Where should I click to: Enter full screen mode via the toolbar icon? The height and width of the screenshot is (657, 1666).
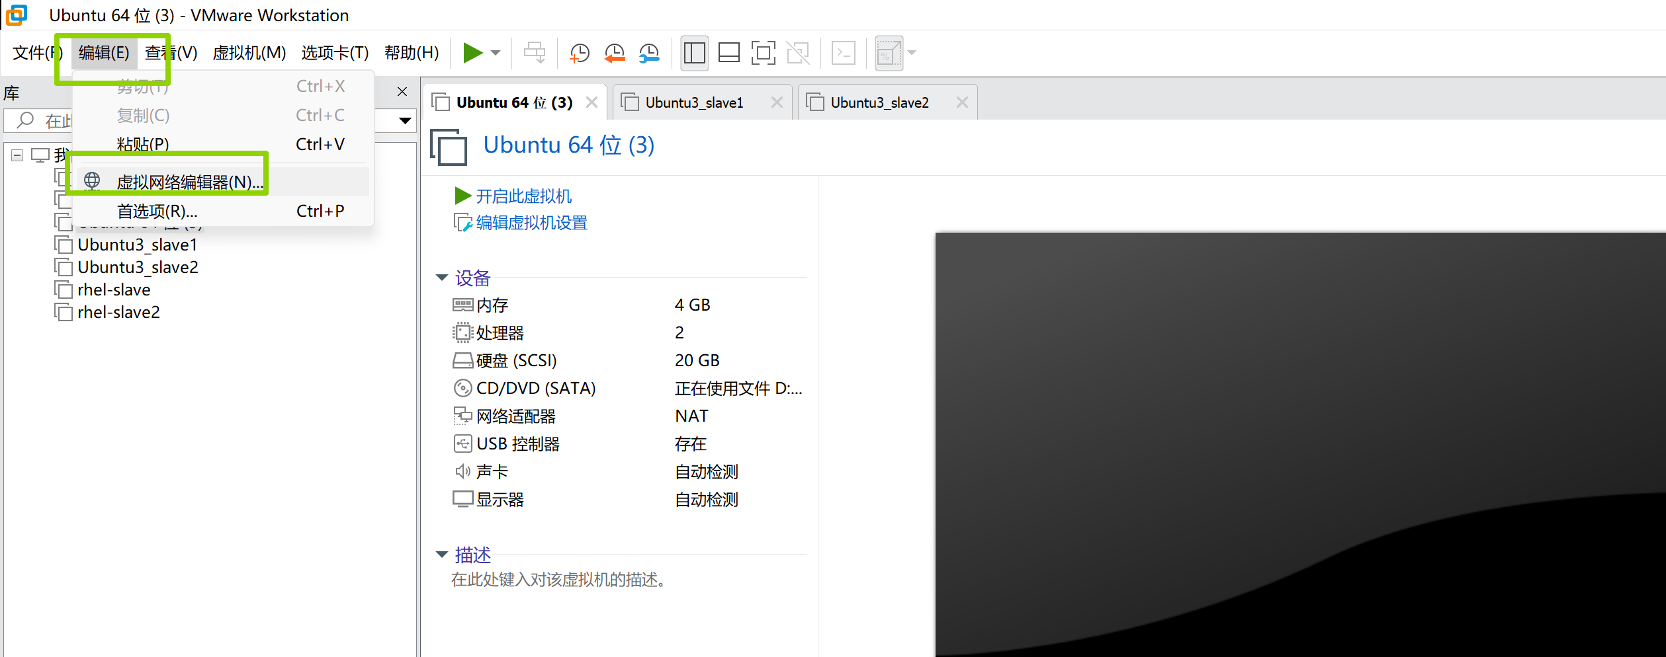tap(764, 53)
